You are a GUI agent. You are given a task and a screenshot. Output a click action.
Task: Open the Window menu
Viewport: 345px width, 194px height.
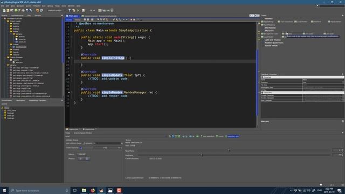pyautogui.click(x=71, y=6)
